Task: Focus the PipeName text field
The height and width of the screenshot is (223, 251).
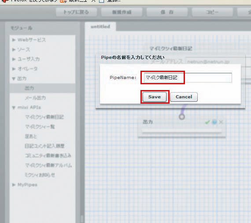Action: coord(188,78)
